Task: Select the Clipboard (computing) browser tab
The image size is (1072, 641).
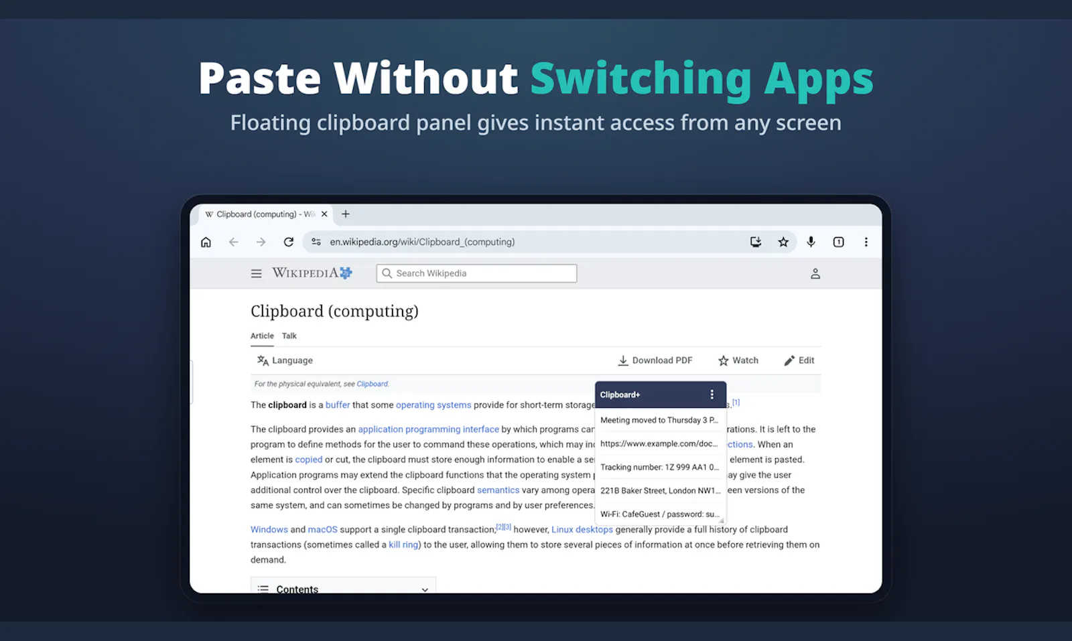Action: click(266, 214)
